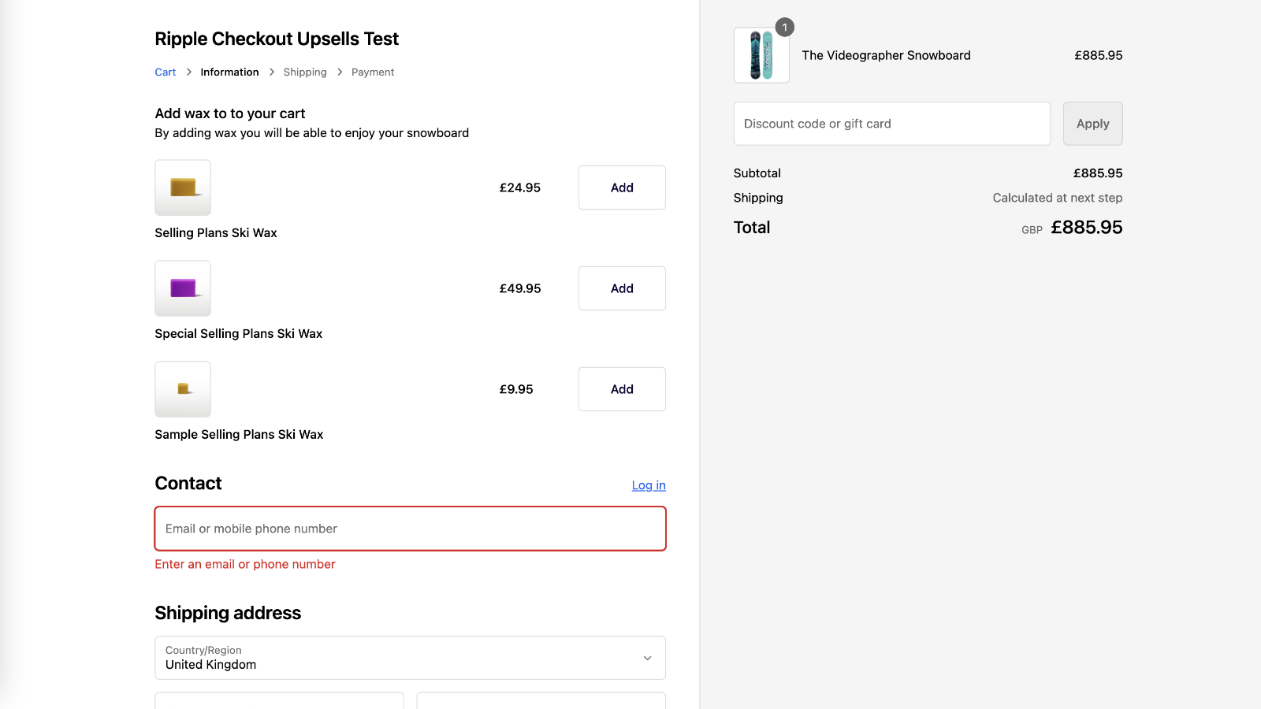The width and height of the screenshot is (1261, 709).
Task: Click the Selling Plans Ski Wax thumbnail
Action: (x=182, y=187)
